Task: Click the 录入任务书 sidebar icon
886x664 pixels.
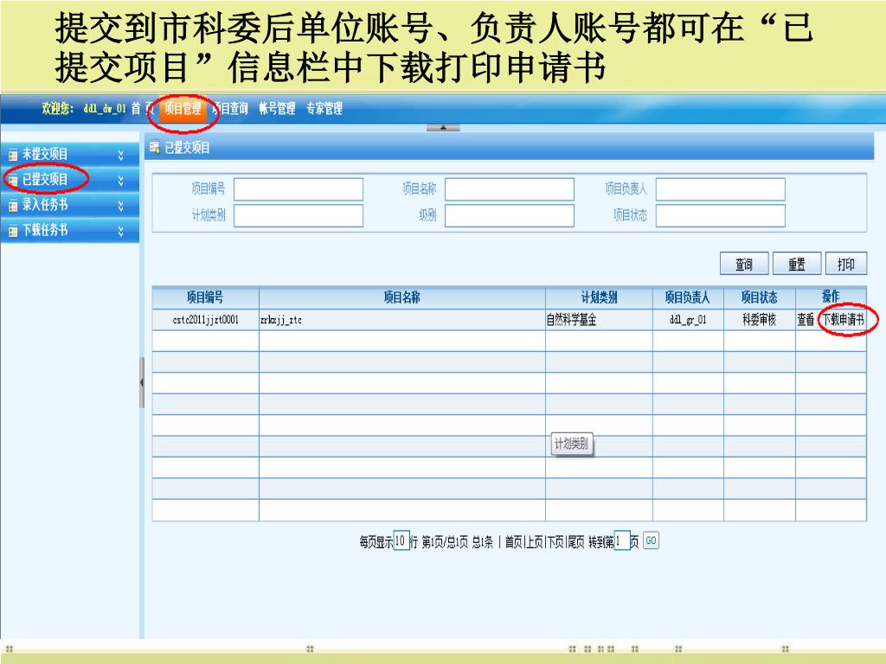Action: click(x=12, y=206)
